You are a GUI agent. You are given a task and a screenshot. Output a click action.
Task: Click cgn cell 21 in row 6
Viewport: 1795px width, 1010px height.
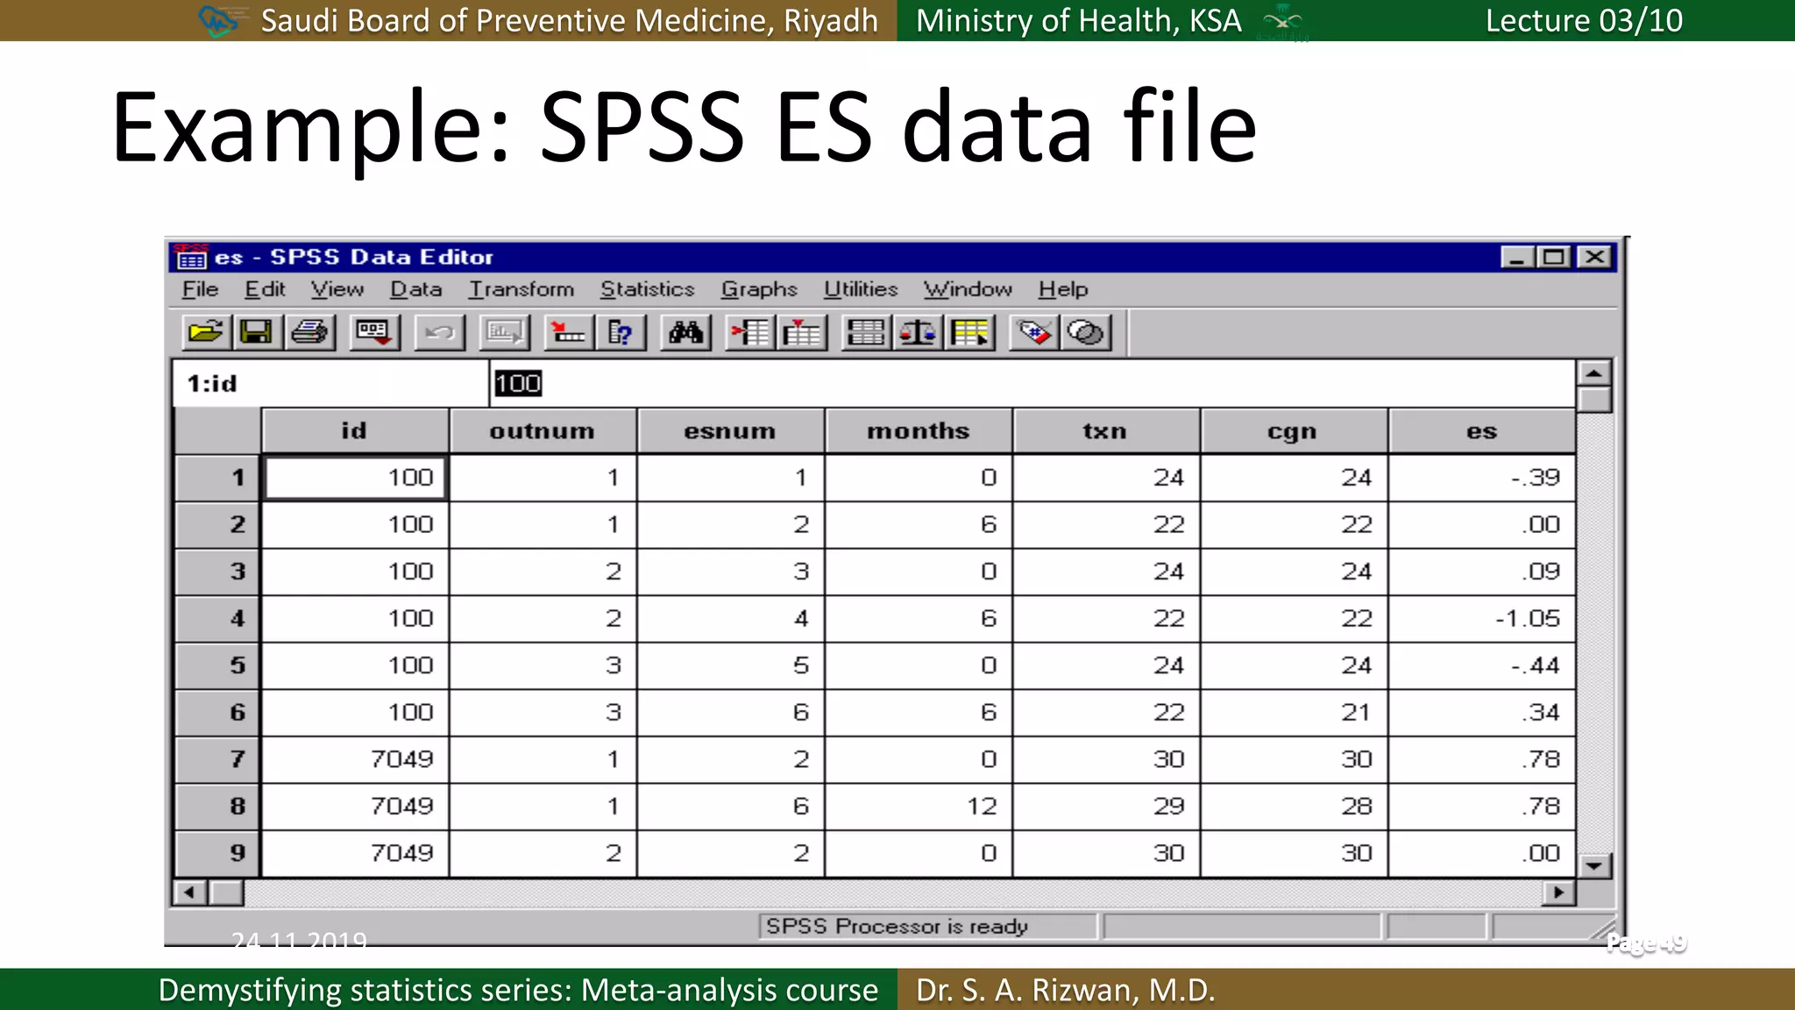click(x=1294, y=712)
